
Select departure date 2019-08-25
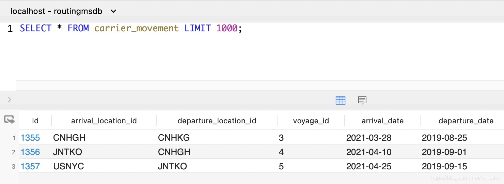[x=444, y=138]
